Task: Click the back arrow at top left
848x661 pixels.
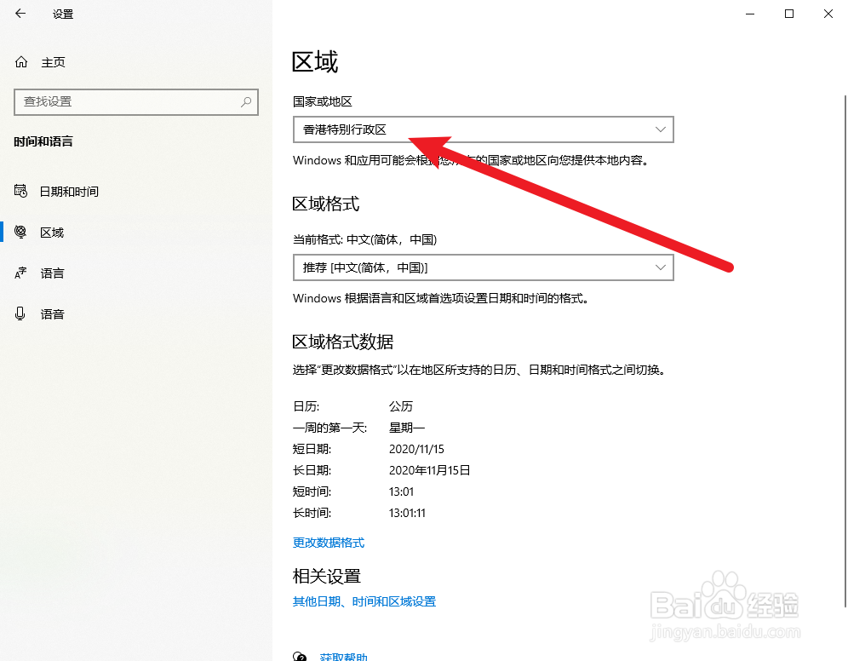Action: (20, 14)
